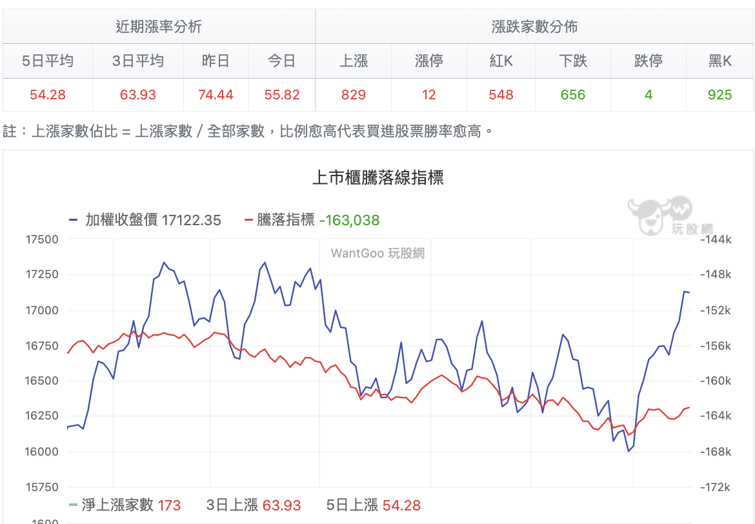
Task: Click the 656 falling count cell
Action: 573,95
